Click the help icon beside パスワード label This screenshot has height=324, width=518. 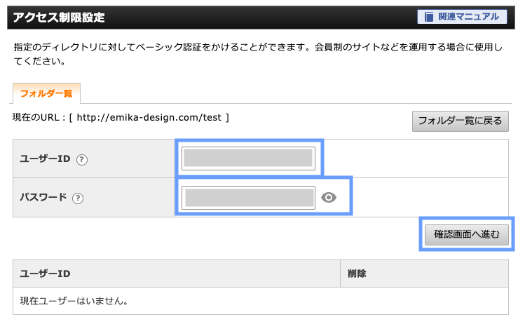pyautogui.click(x=78, y=198)
